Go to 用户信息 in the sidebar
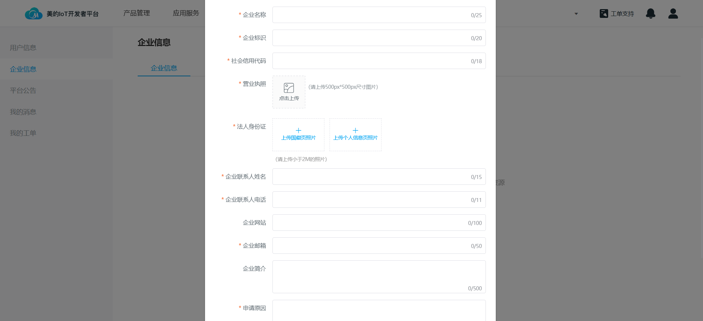 tap(23, 48)
